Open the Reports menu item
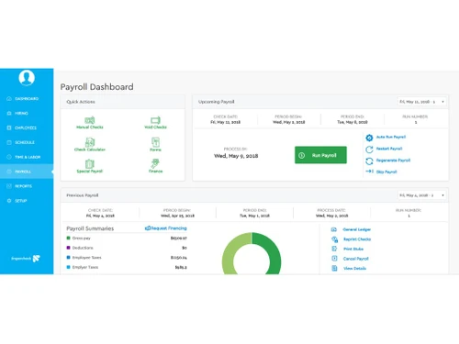Image resolution: width=459 pixels, height=344 pixels. tap(27, 186)
